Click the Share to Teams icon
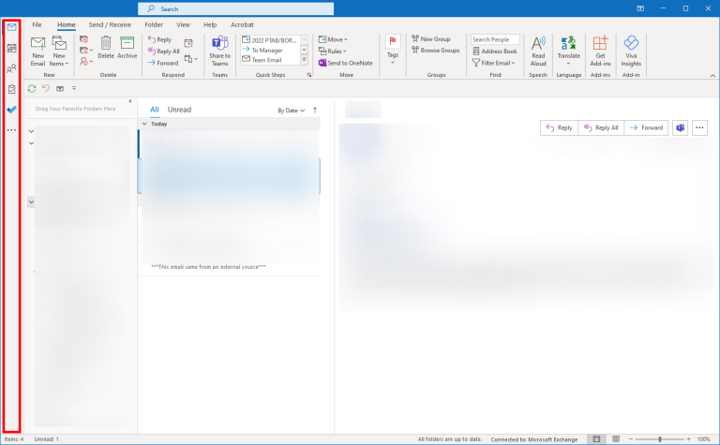 click(x=219, y=50)
